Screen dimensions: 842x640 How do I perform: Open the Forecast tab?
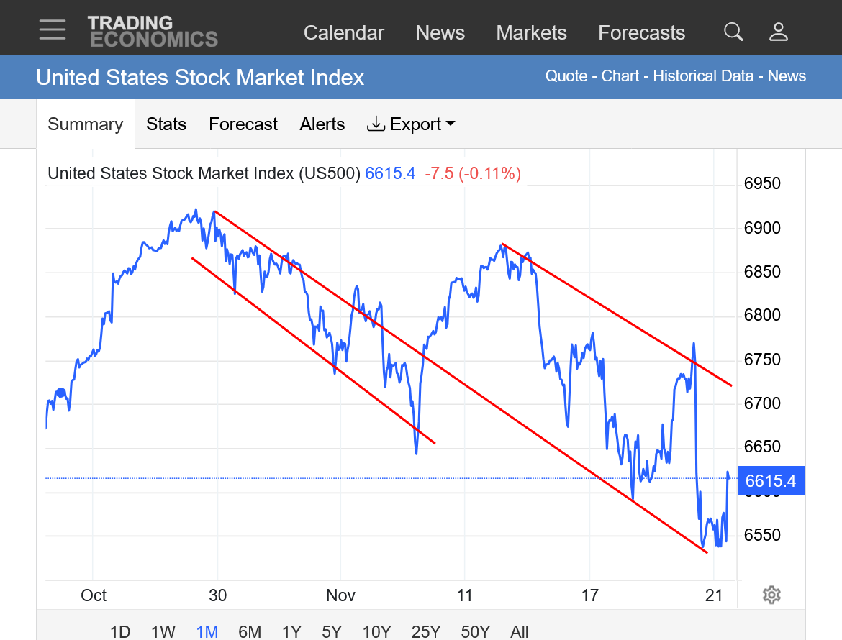(x=243, y=124)
